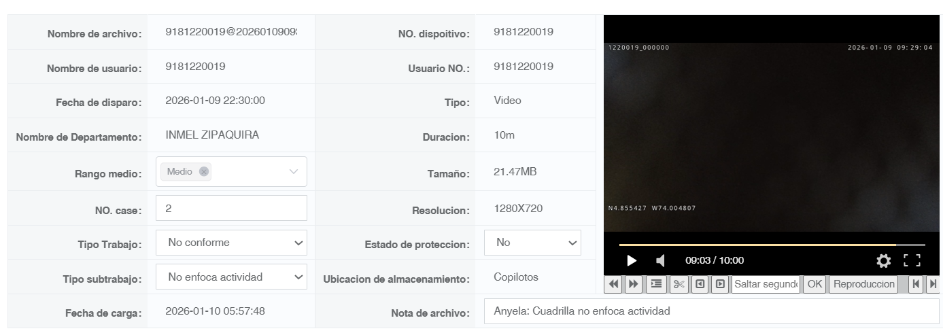
Task: Enter fullscreen video mode
Action: pyautogui.click(x=912, y=260)
